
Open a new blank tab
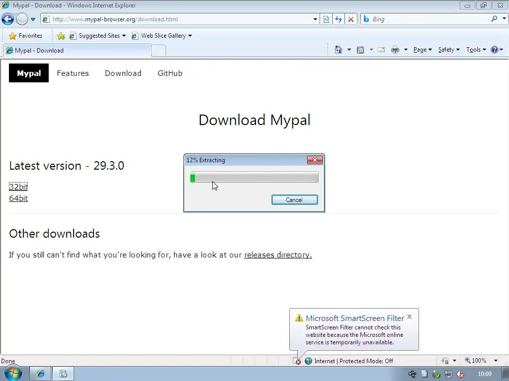[x=159, y=51]
